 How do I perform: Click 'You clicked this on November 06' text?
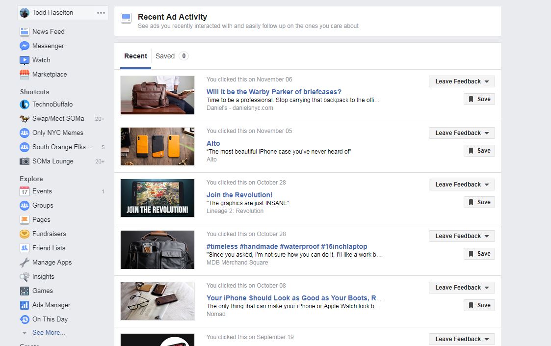pyautogui.click(x=249, y=80)
